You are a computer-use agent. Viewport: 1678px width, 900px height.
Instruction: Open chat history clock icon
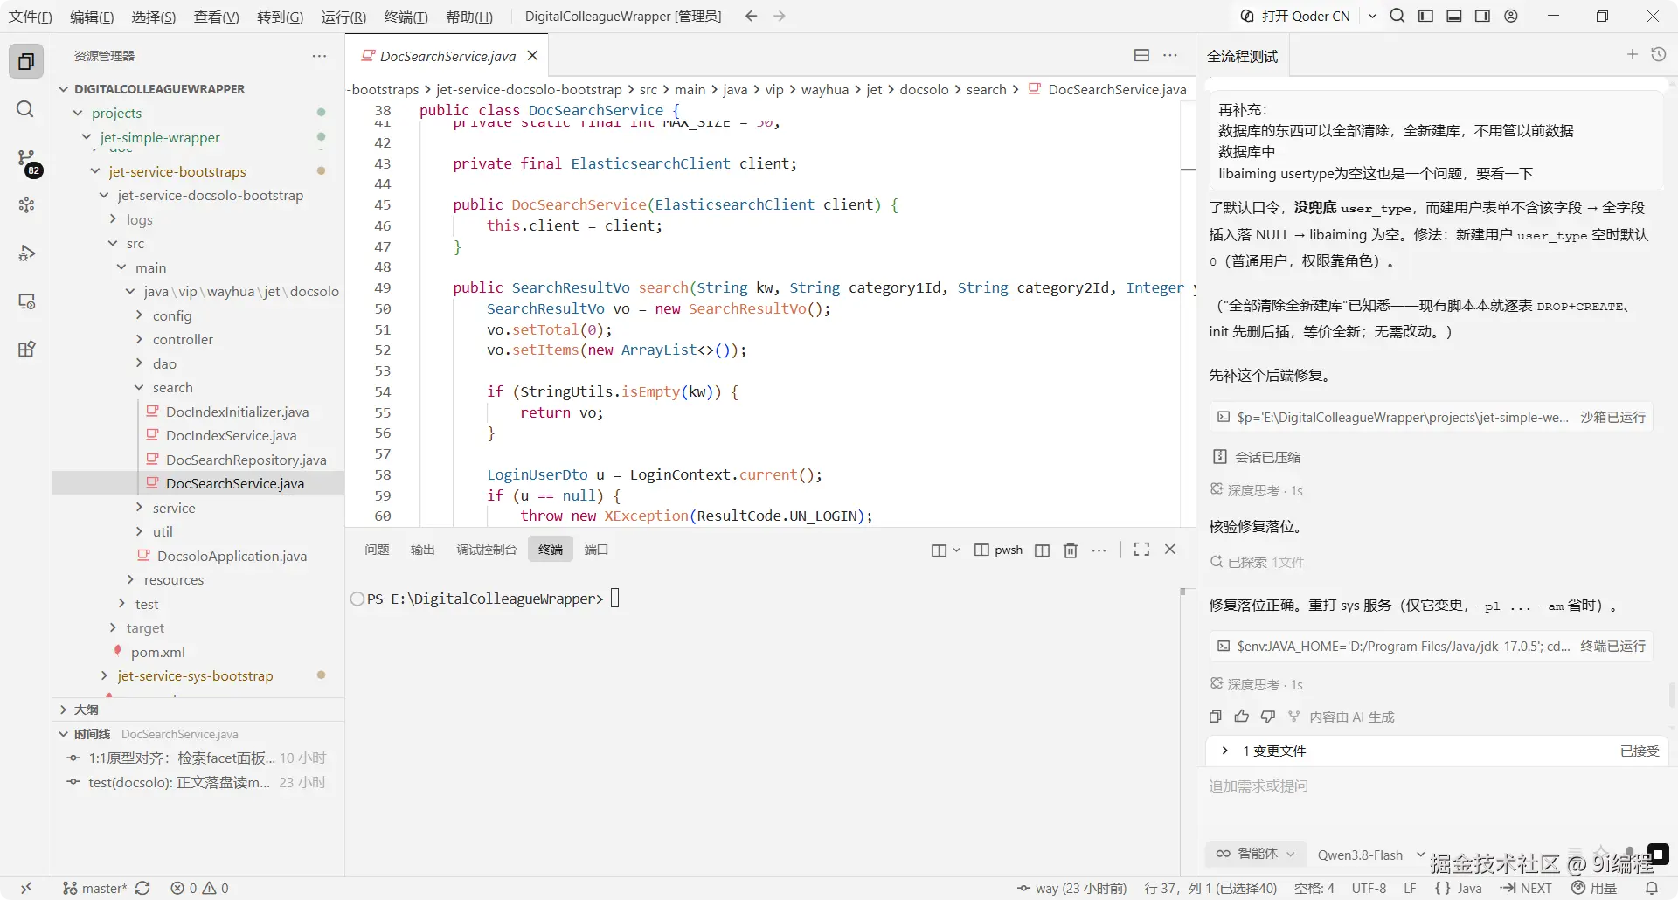[x=1659, y=54]
